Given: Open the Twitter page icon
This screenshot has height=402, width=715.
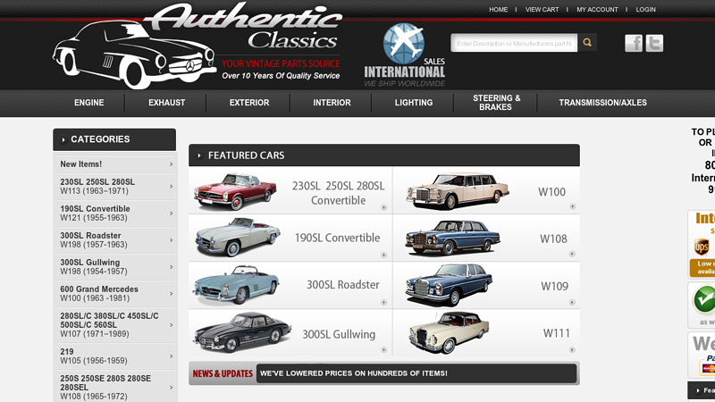Looking at the screenshot, I should [x=654, y=43].
